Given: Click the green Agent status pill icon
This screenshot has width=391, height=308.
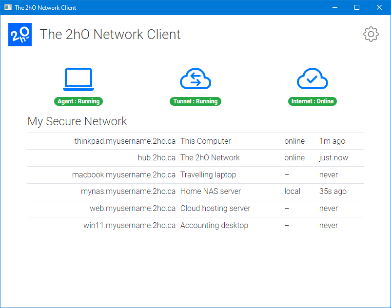Looking at the screenshot, I should coord(78,101).
